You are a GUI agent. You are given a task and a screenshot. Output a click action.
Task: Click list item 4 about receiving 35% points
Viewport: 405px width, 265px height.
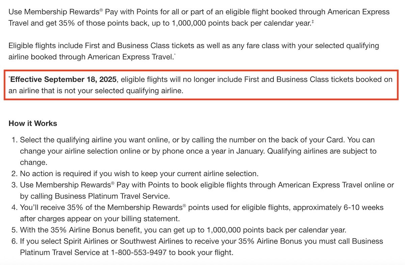point(197,213)
